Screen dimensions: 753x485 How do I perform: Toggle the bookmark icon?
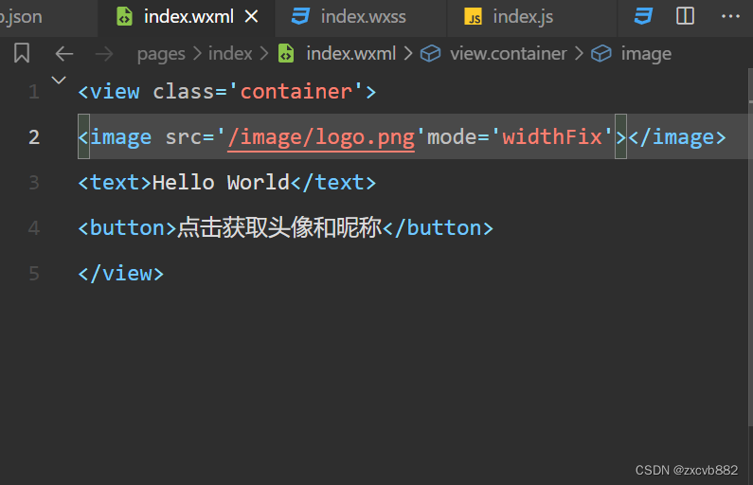click(x=22, y=53)
